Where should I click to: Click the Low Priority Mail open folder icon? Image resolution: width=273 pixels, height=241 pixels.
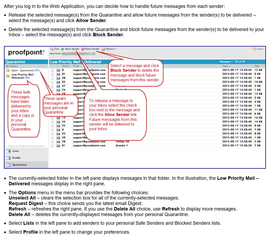click(x=8, y=76)
